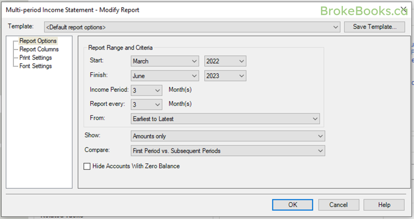Screen dimensions: 414x219
Task: Open Font Settings section
Action: coord(36,66)
